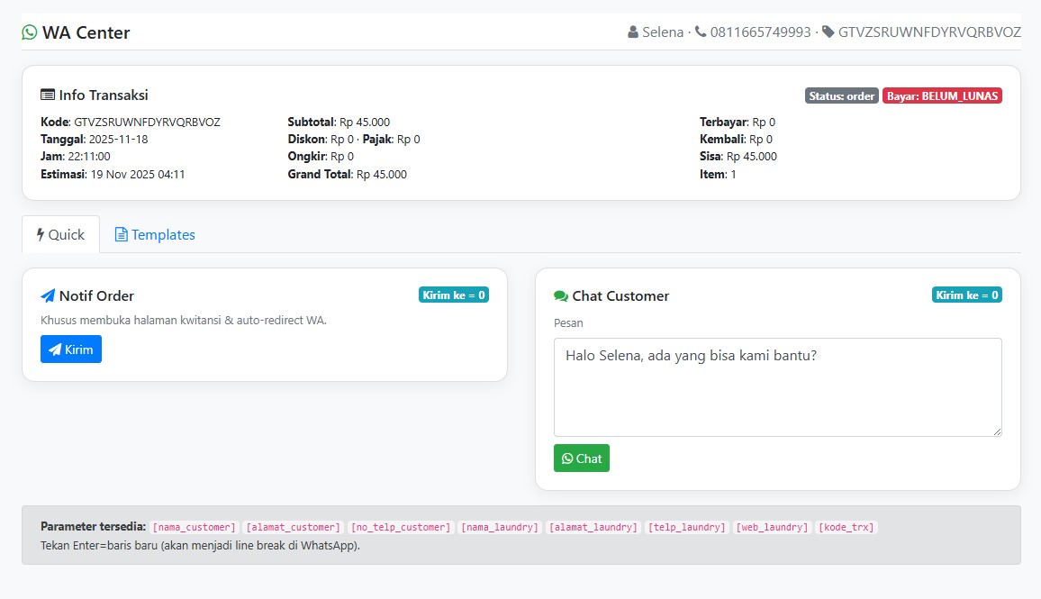The image size is (1041, 599).
Task: Click the WhatsApp logo beside WA Center
Action: click(30, 32)
